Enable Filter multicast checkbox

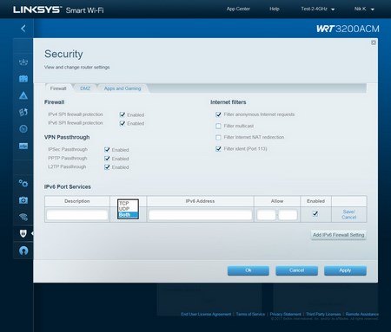tap(218, 126)
